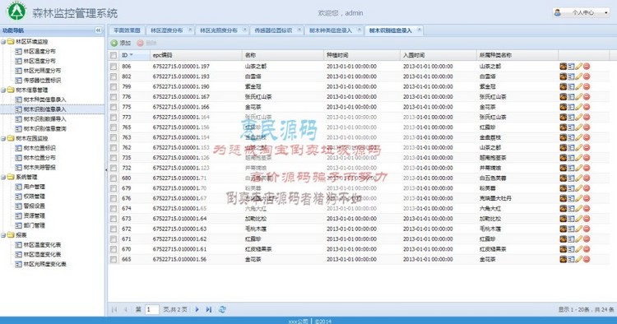Check the checkbox for row 776
This screenshot has height=324, width=617.
click(114, 97)
